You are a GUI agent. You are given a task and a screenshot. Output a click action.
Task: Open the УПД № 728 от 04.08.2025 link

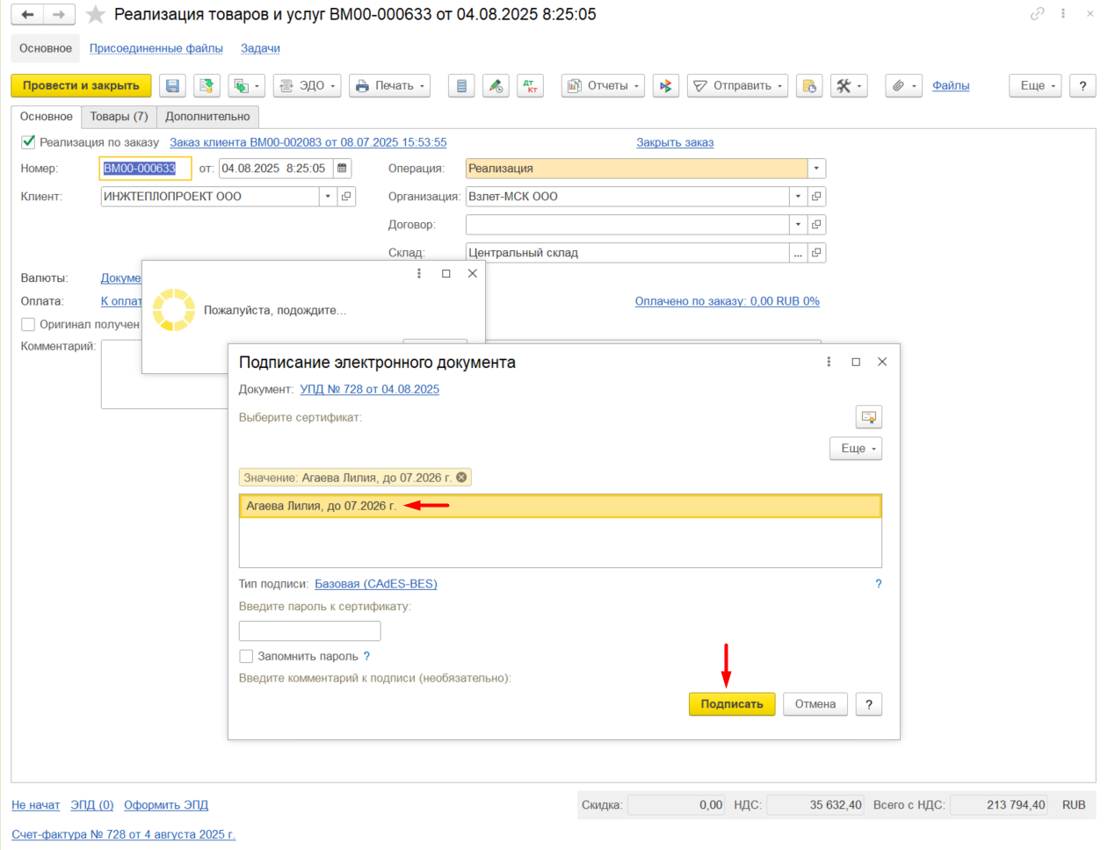[x=370, y=389]
